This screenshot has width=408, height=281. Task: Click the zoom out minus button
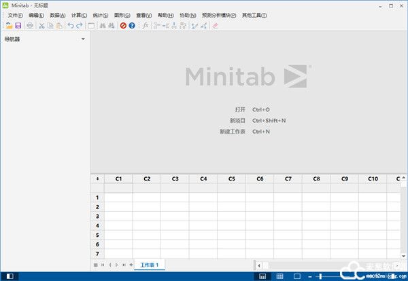pos(309,276)
